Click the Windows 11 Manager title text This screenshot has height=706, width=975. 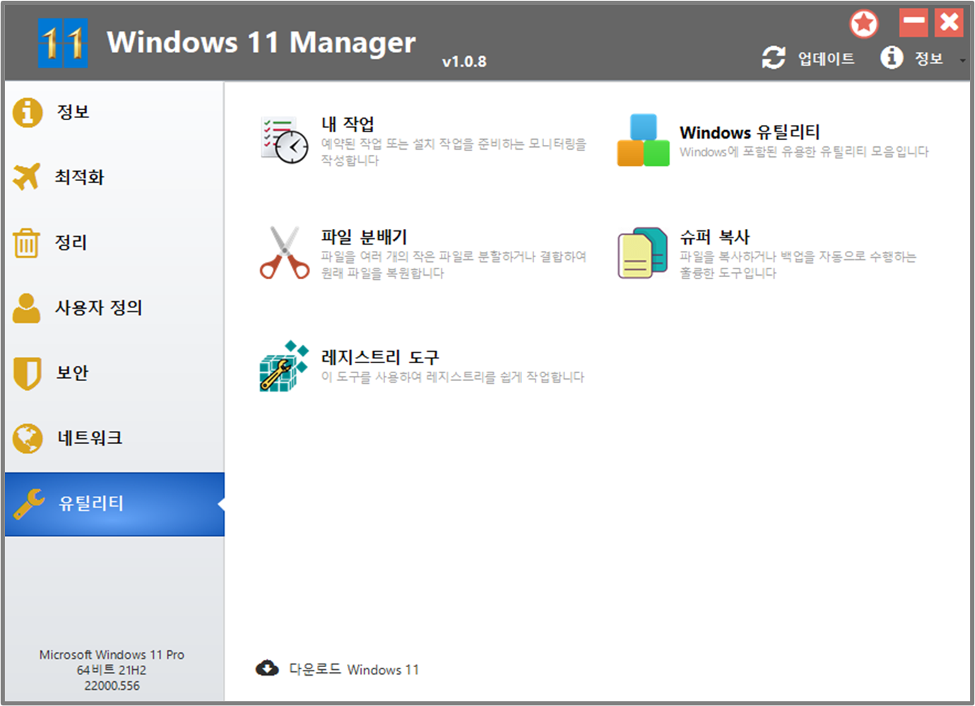[261, 43]
